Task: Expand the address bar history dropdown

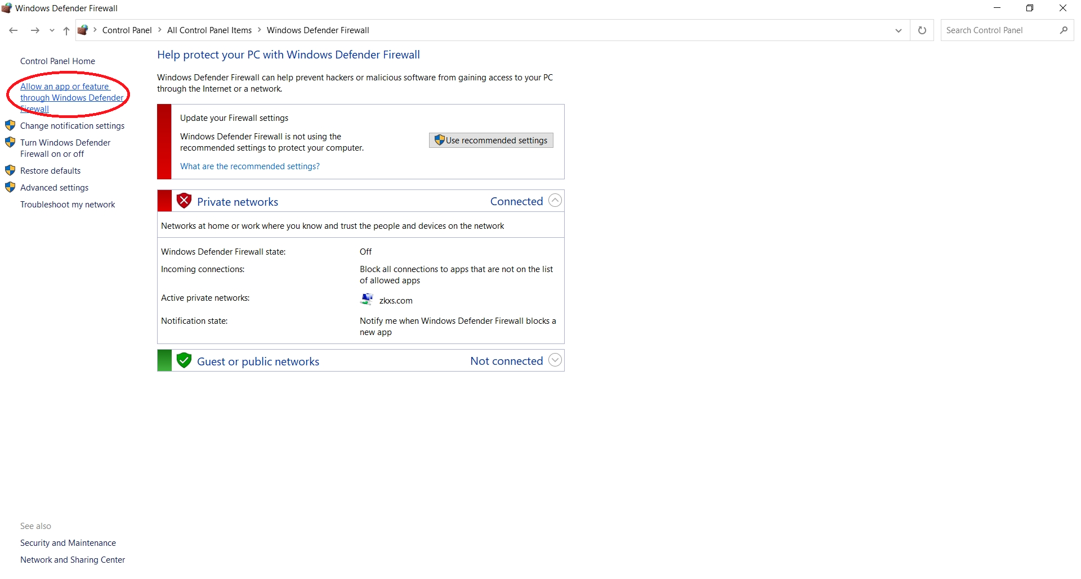Action: point(899,30)
